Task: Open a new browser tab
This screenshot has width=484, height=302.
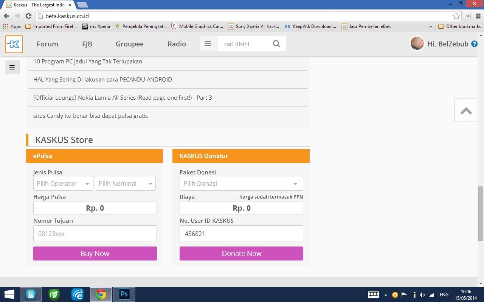Action: 82,5
